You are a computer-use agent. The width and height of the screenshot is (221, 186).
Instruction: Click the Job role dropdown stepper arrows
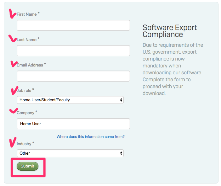point(121,100)
